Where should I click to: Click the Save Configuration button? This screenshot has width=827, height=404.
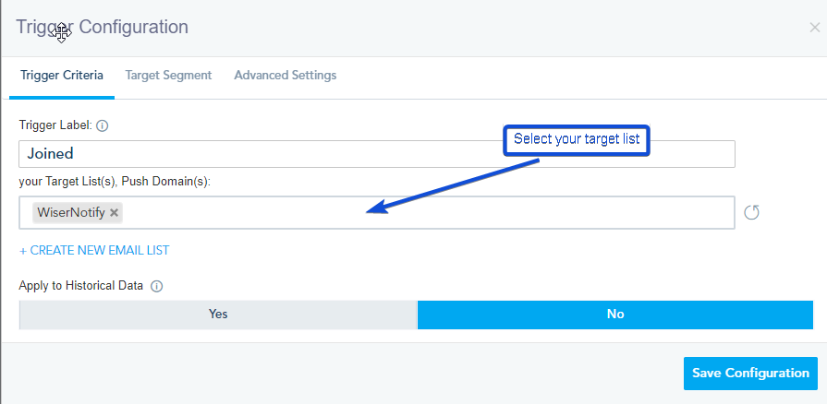tap(750, 374)
